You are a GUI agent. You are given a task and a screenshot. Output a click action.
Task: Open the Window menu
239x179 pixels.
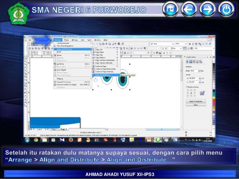pos(97,40)
